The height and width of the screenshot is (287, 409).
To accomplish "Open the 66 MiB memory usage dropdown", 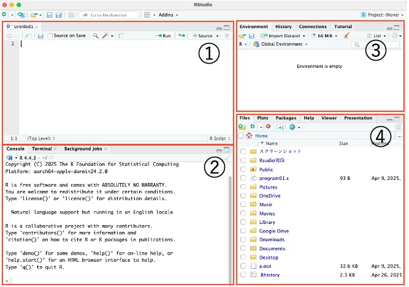I will point(324,35).
